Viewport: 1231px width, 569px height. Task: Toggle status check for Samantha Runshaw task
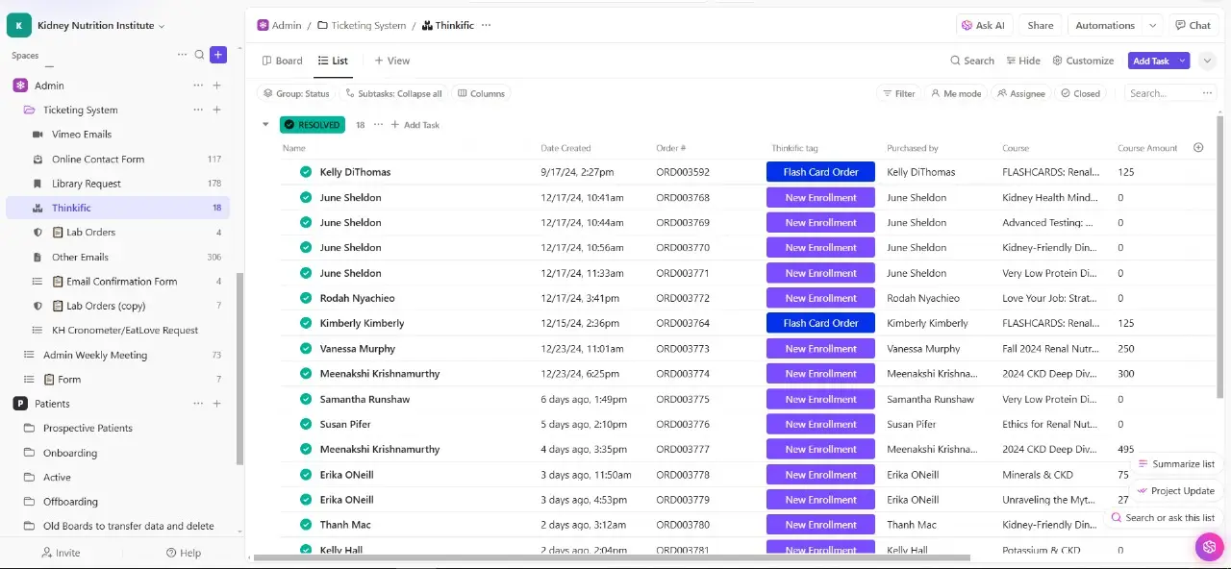pyautogui.click(x=306, y=399)
